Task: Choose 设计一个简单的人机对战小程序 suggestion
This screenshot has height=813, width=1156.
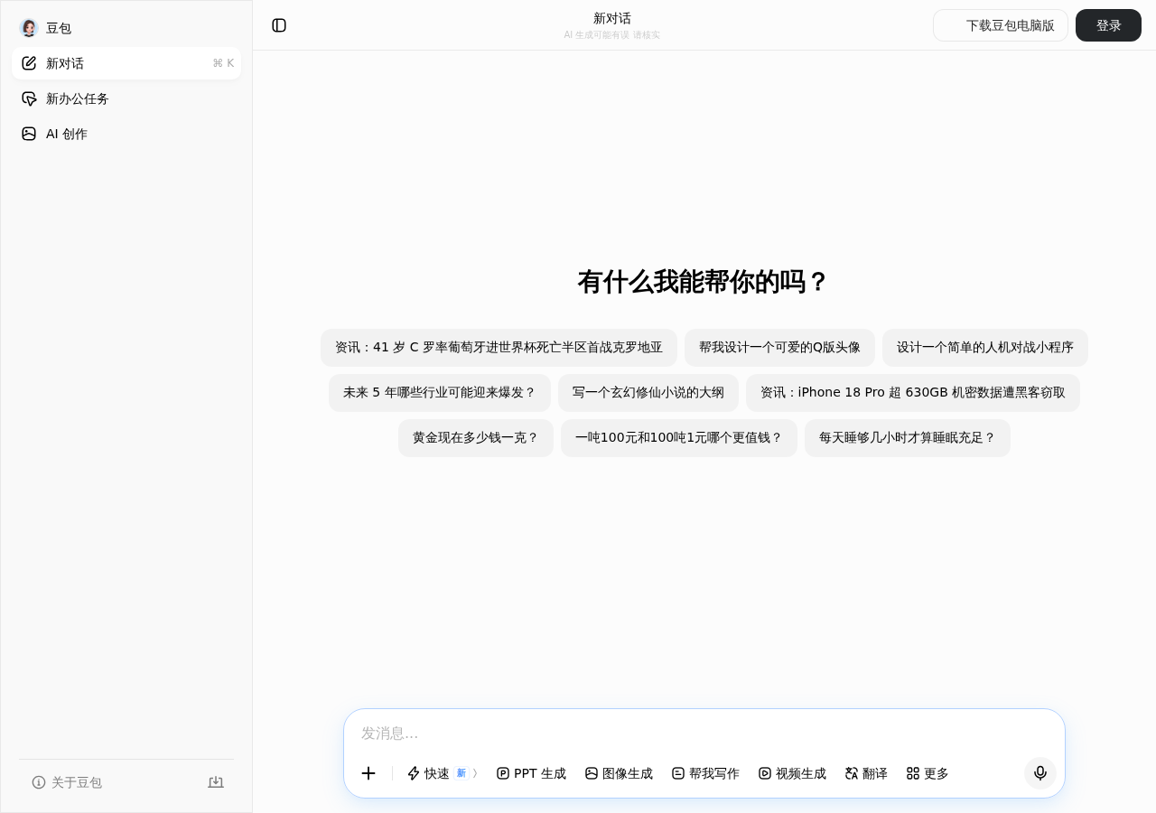Action: point(985,348)
